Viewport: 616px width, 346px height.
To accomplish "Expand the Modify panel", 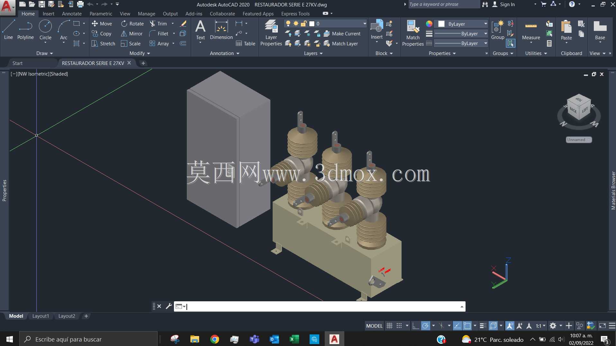I will tap(140, 53).
